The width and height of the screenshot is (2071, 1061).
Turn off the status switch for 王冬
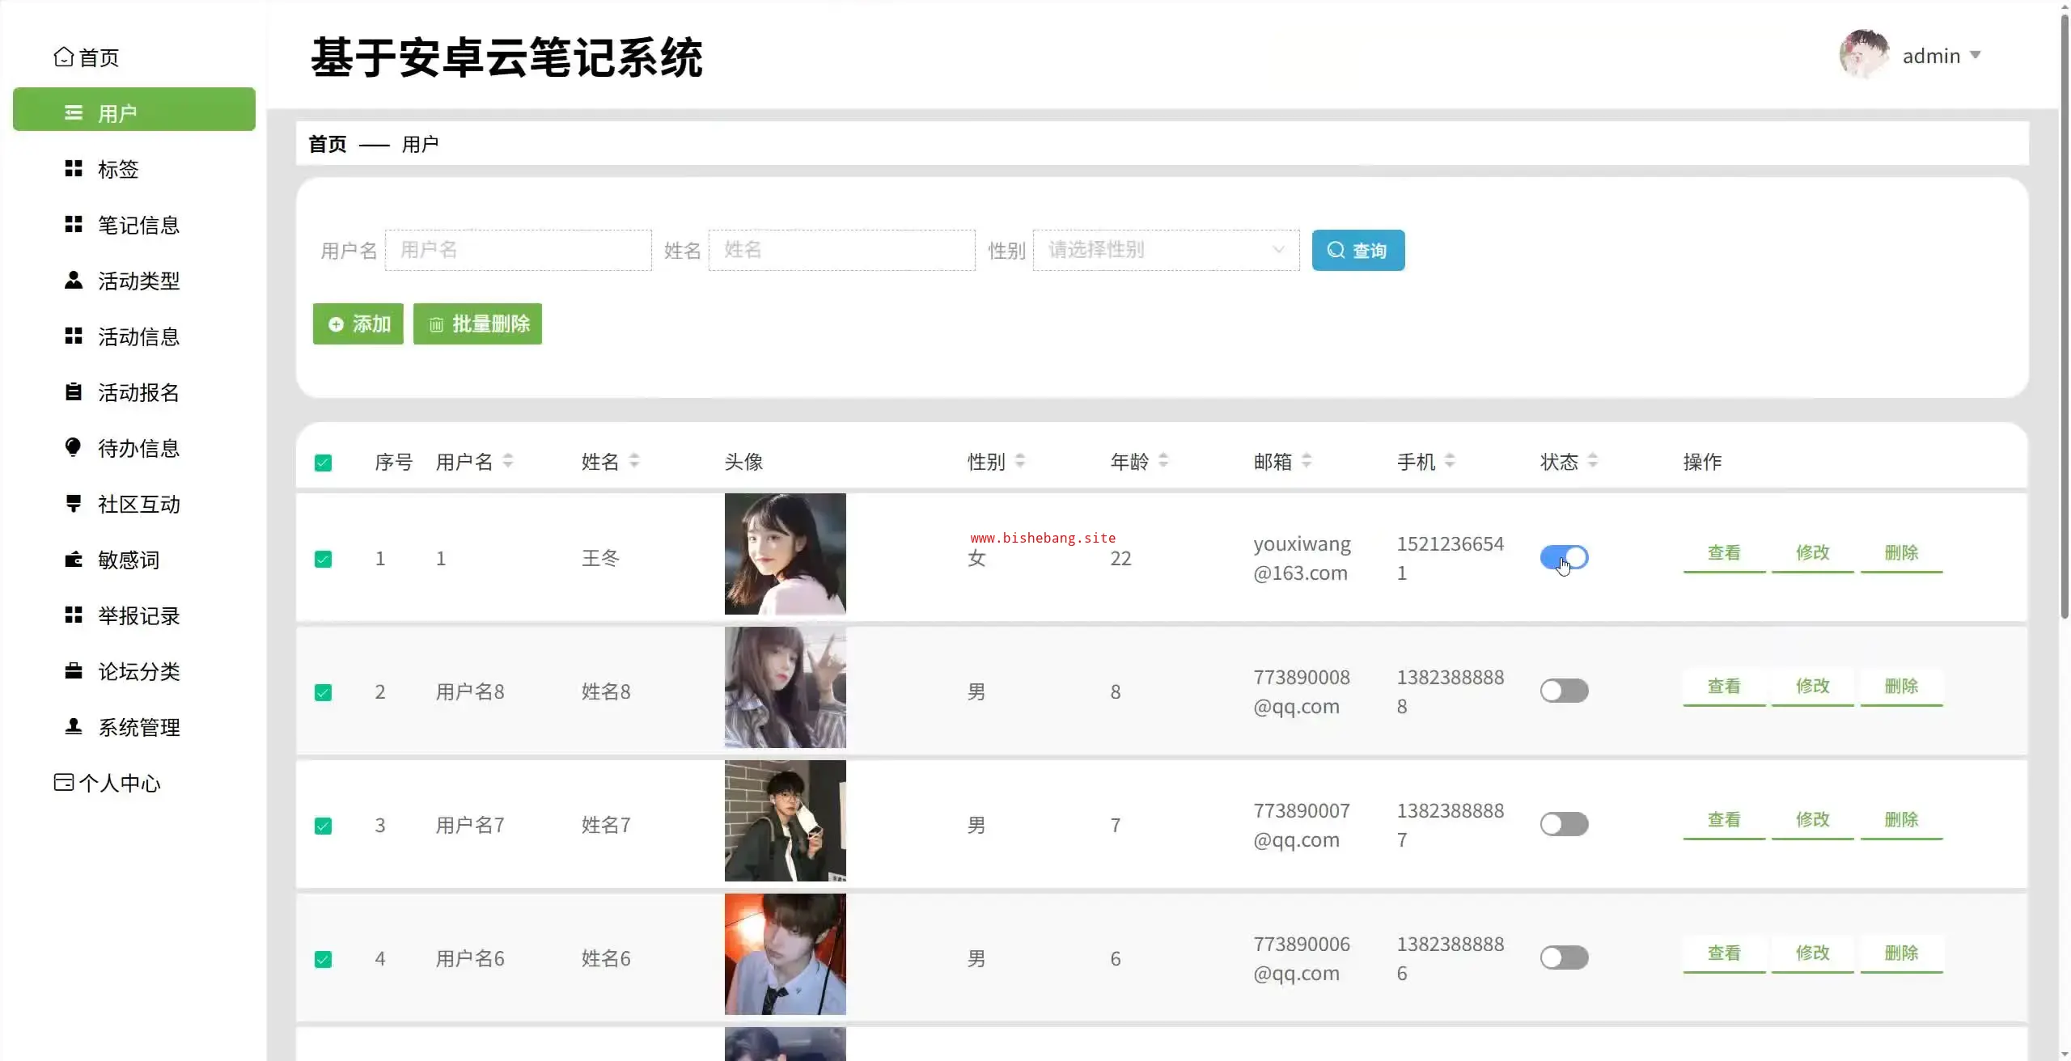1564,557
